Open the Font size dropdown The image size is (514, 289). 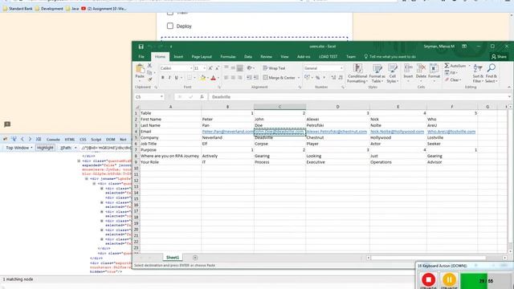pyautogui.click(x=205, y=68)
